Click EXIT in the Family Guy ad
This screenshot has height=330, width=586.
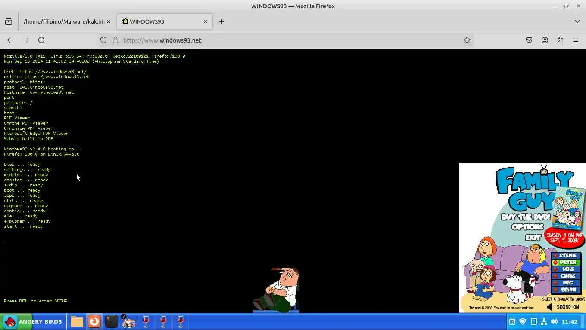tap(533, 237)
